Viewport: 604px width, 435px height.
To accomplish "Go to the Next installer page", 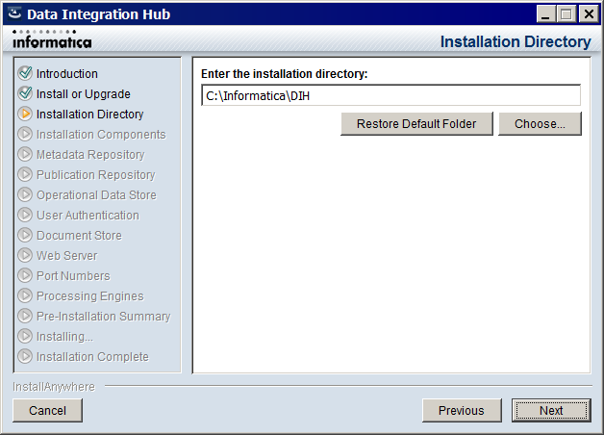I will coord(551,410).
